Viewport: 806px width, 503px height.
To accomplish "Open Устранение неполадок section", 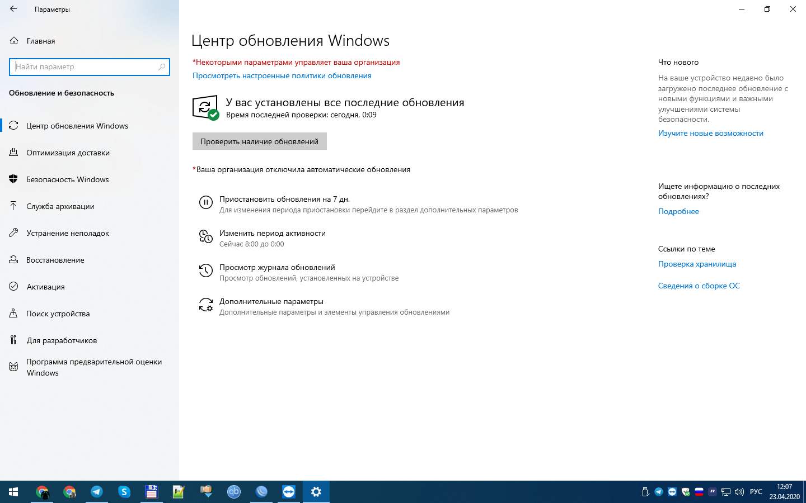I will coord(90,233).
